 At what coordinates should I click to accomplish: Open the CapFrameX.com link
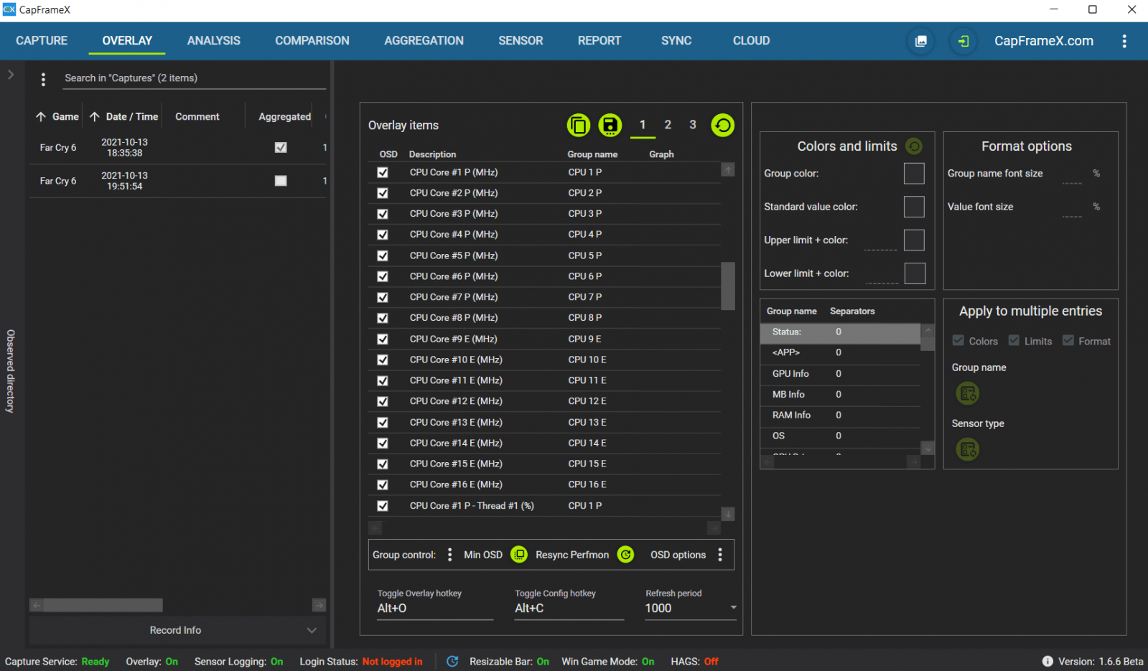click(x=1043, y=41)
